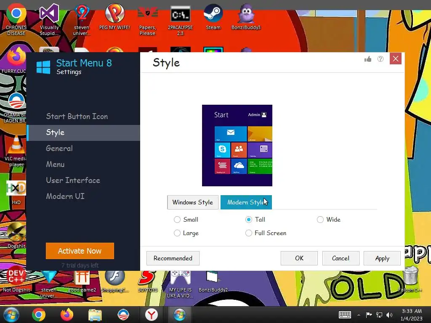This screenshot has width=431, height=323.
Task: Click the Modern style preview thumbnail
Action: (x=237, y=145)
